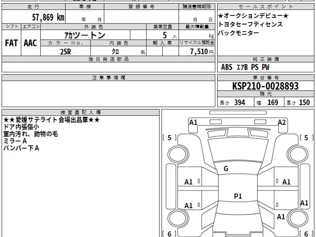Select the 純正装備 header
The width and height of the screenshot is (316, 237).
(x=266, y=59)
